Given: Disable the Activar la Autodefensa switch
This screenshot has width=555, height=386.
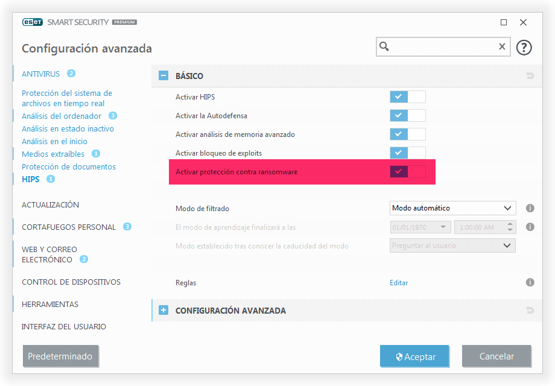Looking at the screenshot, I should pos(408,116).
